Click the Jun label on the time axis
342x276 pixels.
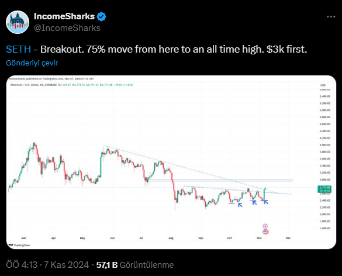112,238
